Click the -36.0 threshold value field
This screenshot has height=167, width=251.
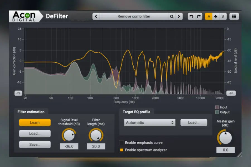69,146
